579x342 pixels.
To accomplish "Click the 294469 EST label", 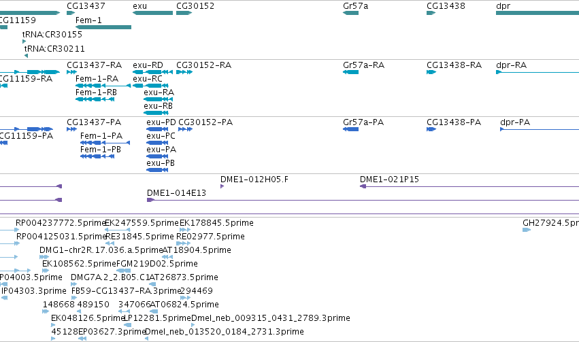I will pyautogui.click(x=197, y=291).
